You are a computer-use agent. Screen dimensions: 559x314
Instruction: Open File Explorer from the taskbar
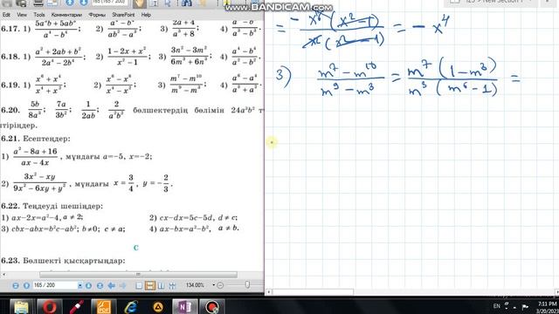pyautogui.click(x=21, y=306)
